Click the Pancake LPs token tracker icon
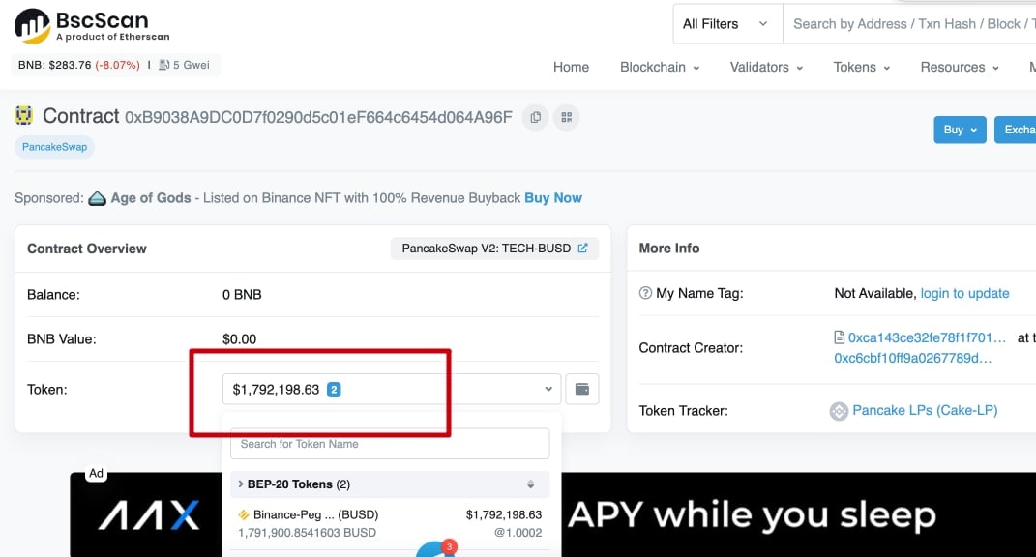The height and width of the screenshot is (557, 1036). coord(839,411)
